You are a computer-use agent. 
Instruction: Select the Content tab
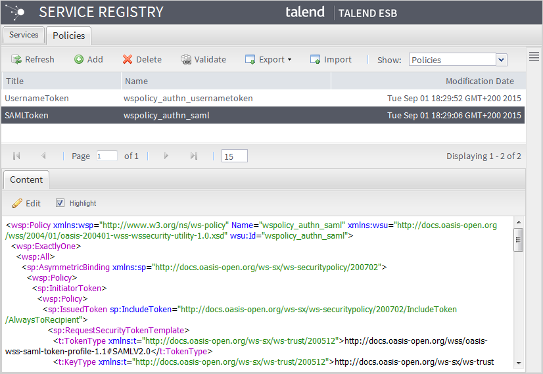point(26,179)
